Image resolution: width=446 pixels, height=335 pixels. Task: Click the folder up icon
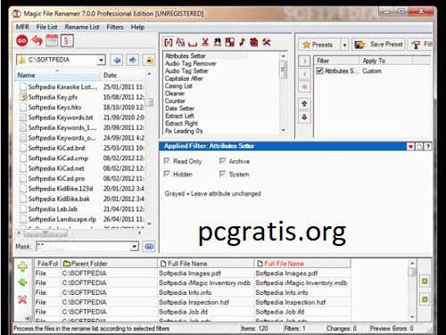coord(149,61)
